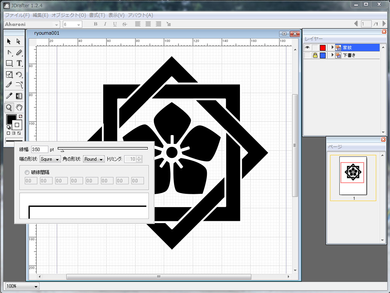Viewport: 390px width, 293px height.
Task: Select the Pencil drawing tool
Action: click(19, 52)
